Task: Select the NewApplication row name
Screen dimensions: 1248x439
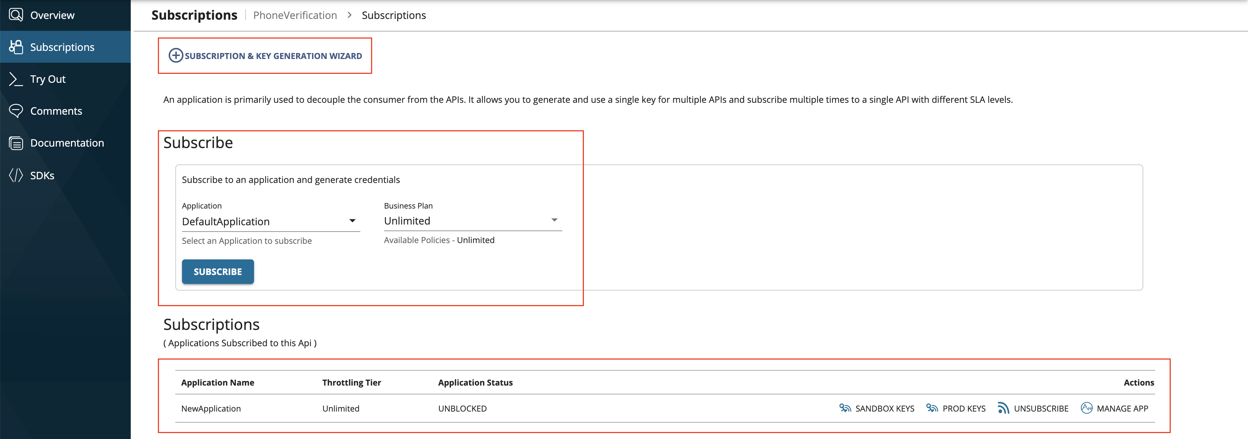Action: click(211, 409)
